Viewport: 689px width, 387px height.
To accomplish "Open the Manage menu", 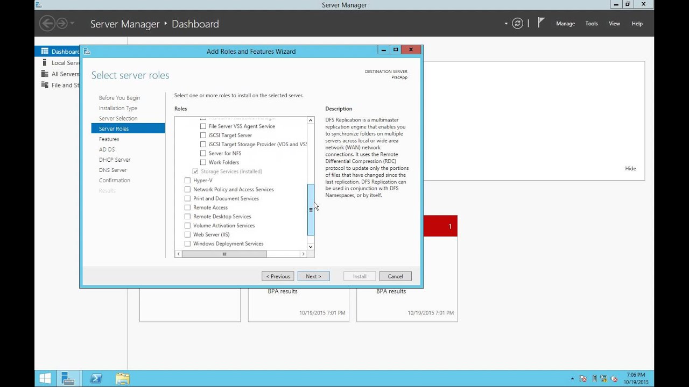I will click(x=565, y=24).
